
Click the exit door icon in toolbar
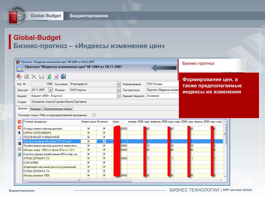(x=63, y=76)
